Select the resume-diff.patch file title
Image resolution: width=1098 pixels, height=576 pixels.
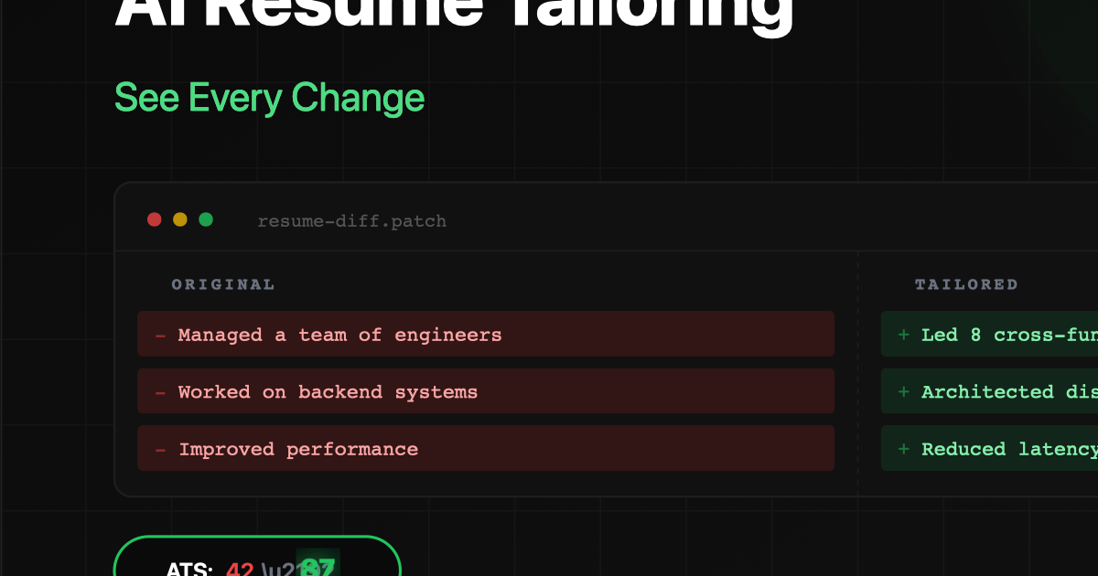(x=352, y=221)
